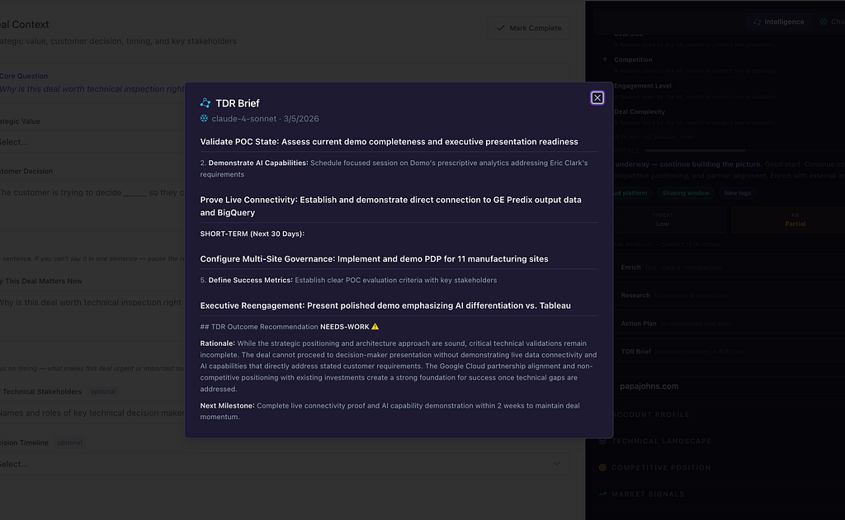Click the Shaping window tag
Image resolution: width=845 pixels, height=520 pixels.
pyautogui.click(x=686, y=193)
